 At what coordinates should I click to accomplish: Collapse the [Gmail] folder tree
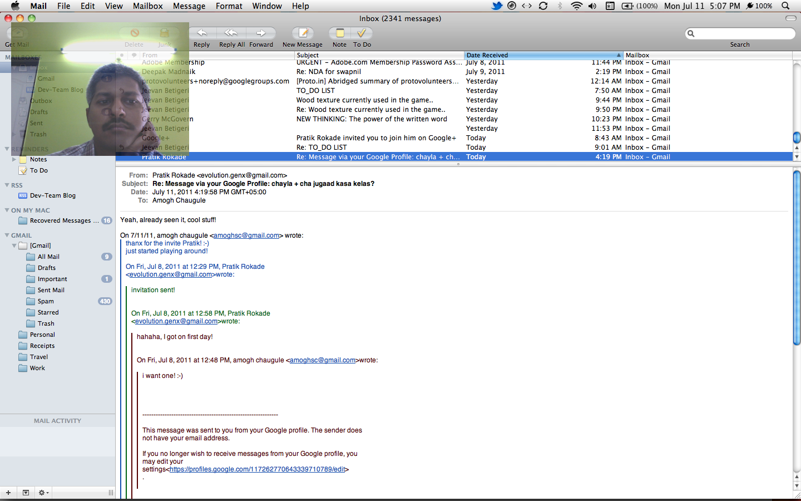[14, 245]
